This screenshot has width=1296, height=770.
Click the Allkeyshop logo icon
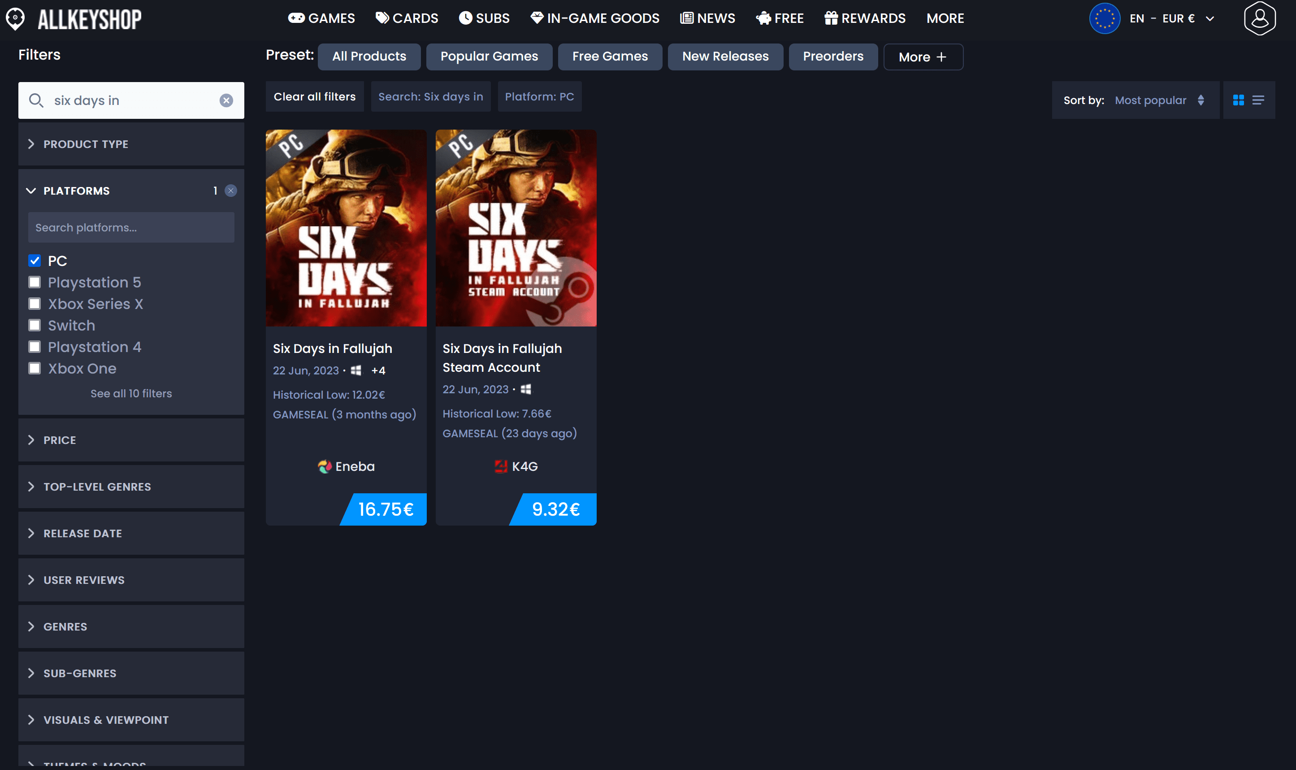coord(16,19)
